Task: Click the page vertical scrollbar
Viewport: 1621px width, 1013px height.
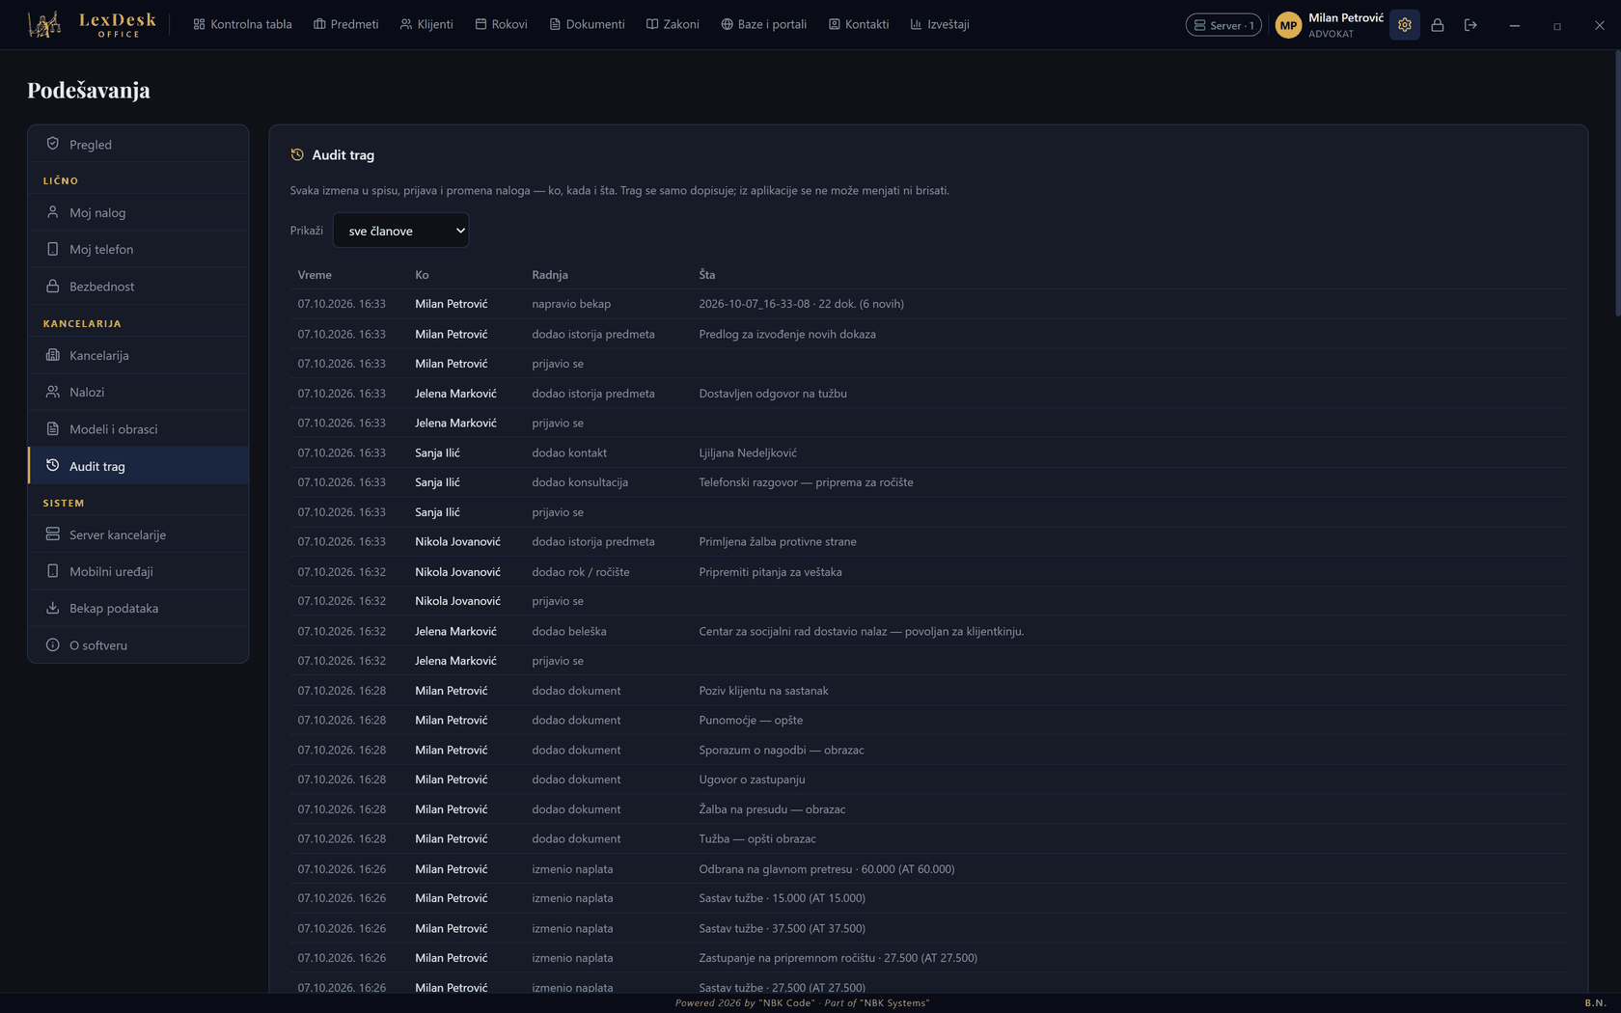Action: [1617, 183]
